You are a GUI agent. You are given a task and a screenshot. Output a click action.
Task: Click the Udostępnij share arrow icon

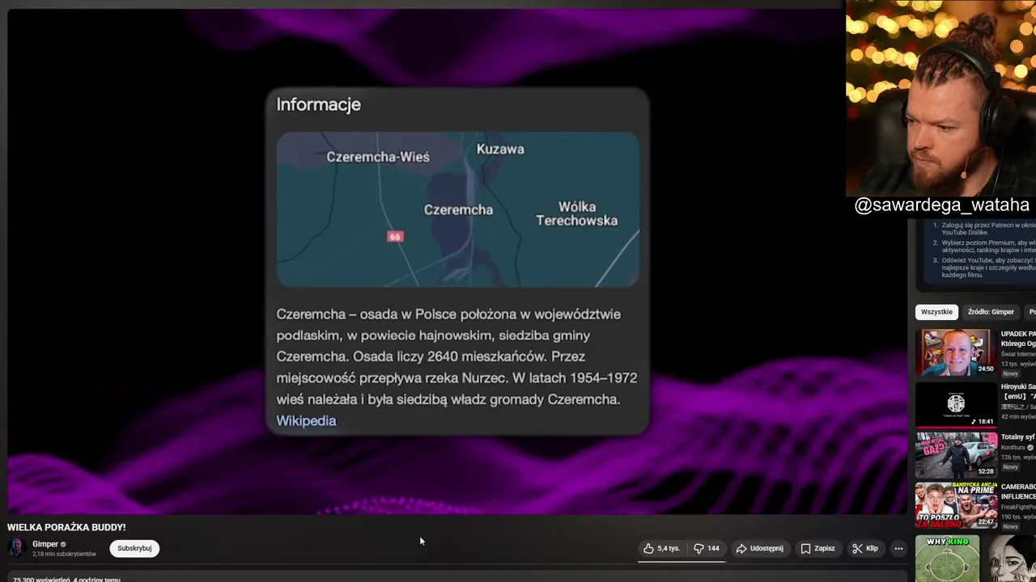pos(741,548)
